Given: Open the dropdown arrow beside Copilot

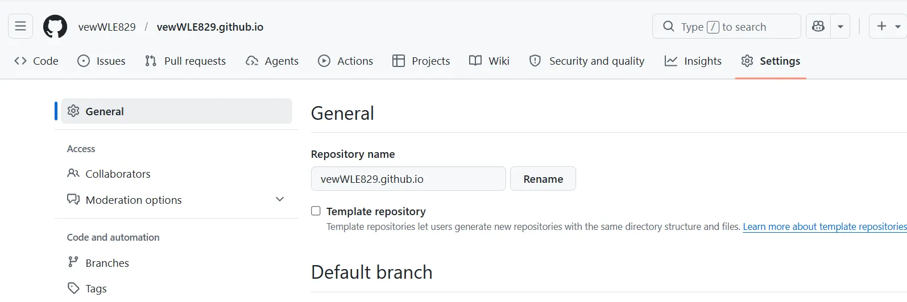Looking at the screenshot, I should [840, 27].
